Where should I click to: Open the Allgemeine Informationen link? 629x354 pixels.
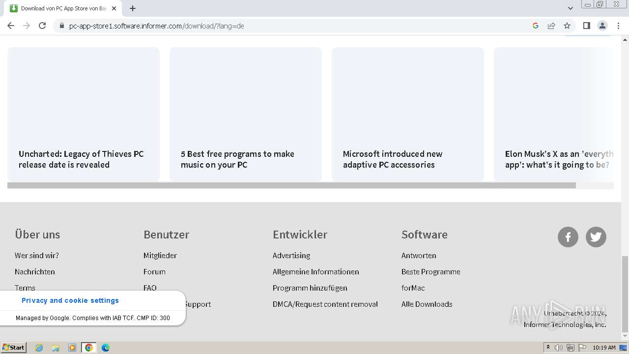316,271
